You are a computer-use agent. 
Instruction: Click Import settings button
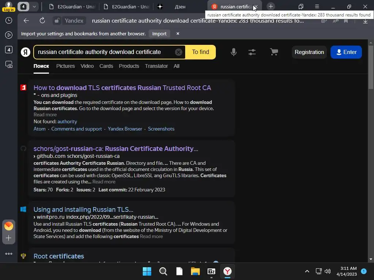[x=159, y=34]
